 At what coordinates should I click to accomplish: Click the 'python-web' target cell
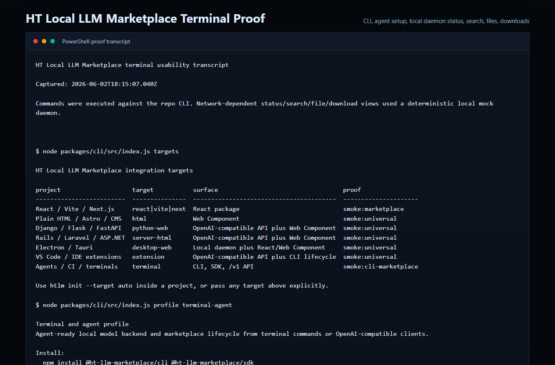click(150, 228)
